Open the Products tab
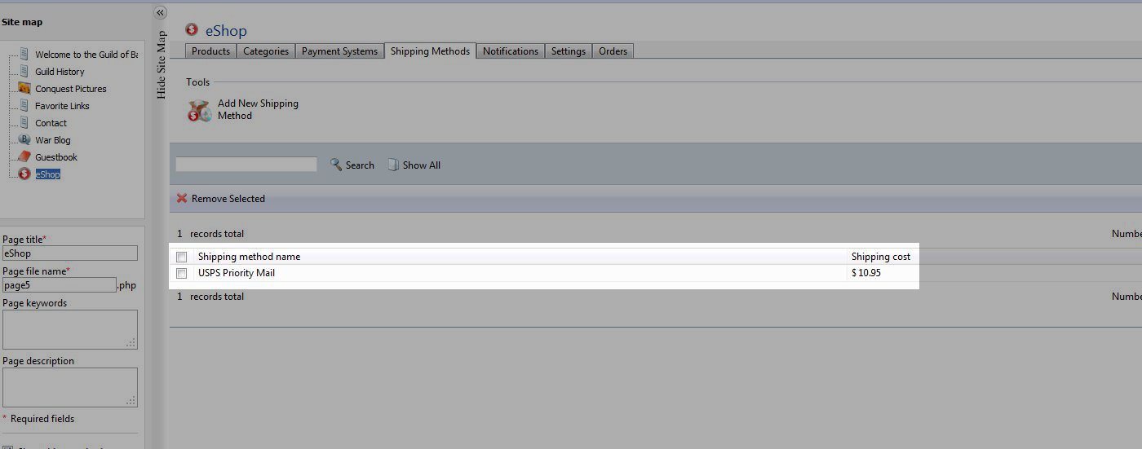The width and height of the screenshot is (1142, 449). [211, 51]
